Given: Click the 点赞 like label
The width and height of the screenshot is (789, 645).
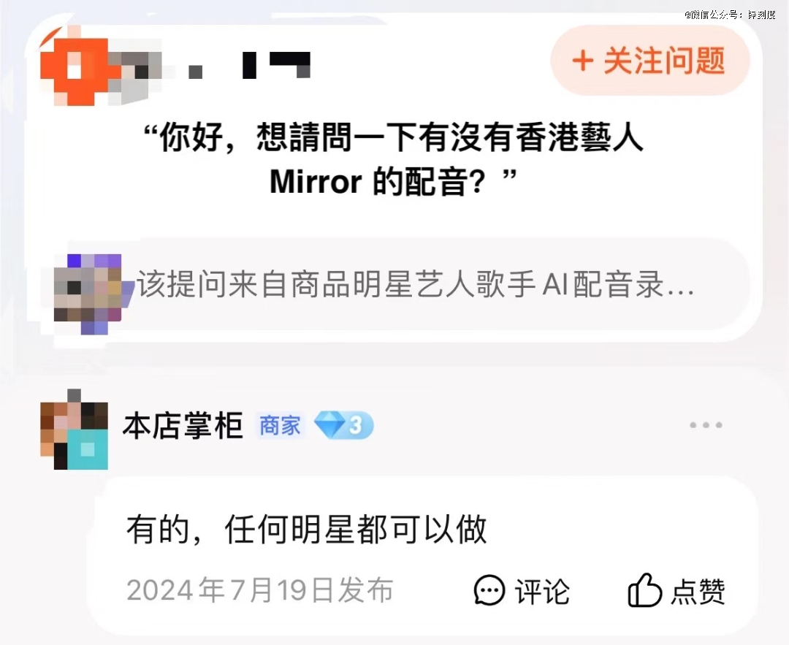Looking at the screenshot, I should (698, 591).
